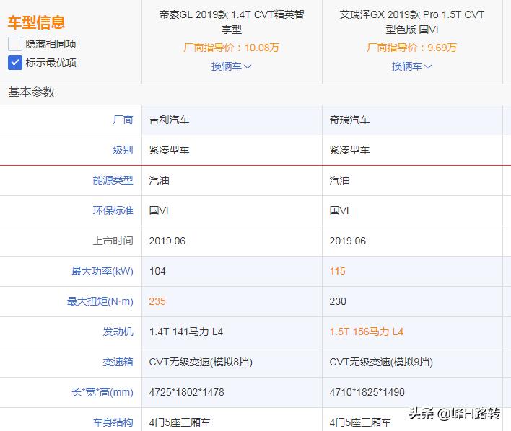Viewport: 511px width, 431px height.
Task: Click the highlighted 115 max power value
Action: [x=337, y=271]
